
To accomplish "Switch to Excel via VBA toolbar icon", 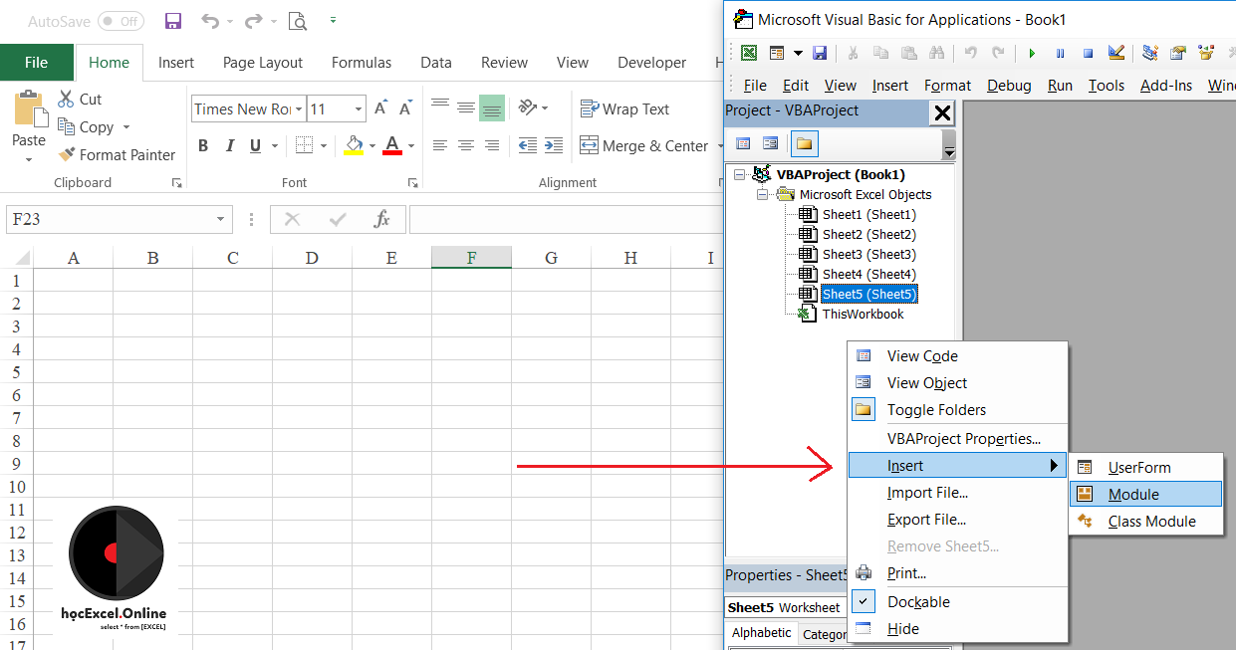I will [748, 53].
